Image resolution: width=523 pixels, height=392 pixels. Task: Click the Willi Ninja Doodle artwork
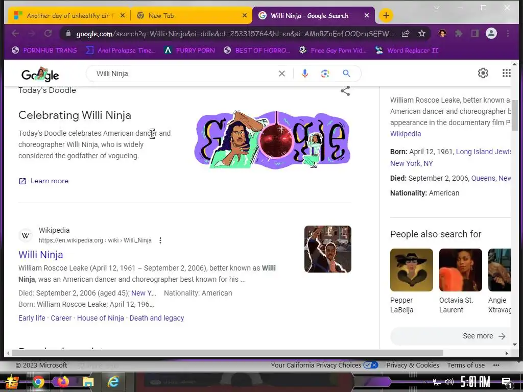(x=272, y=140)
